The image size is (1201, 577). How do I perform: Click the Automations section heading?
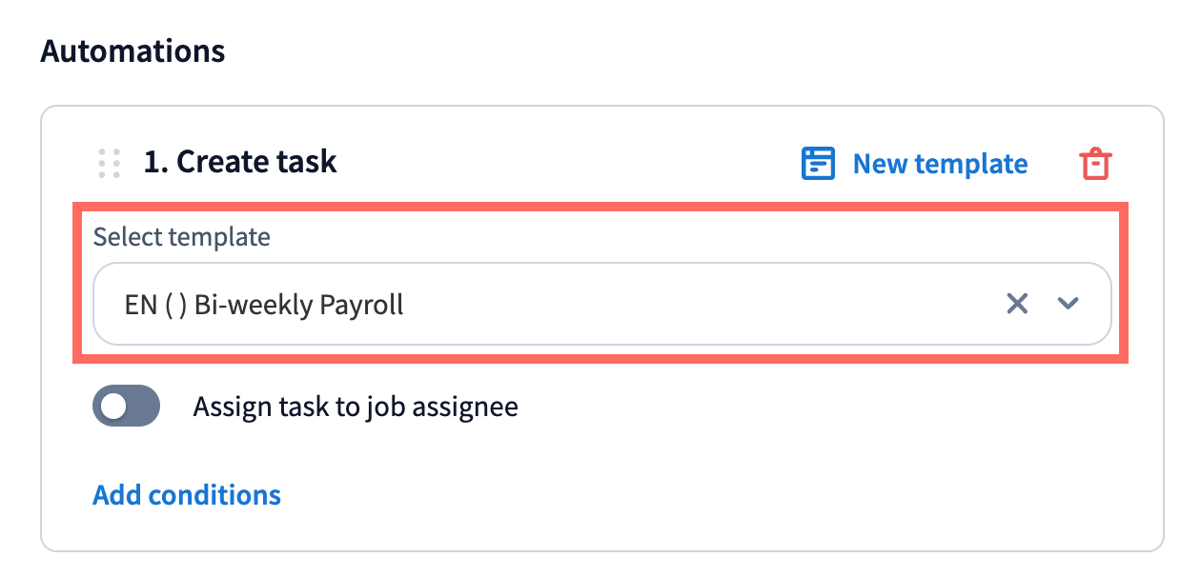(x=133, y=50)
